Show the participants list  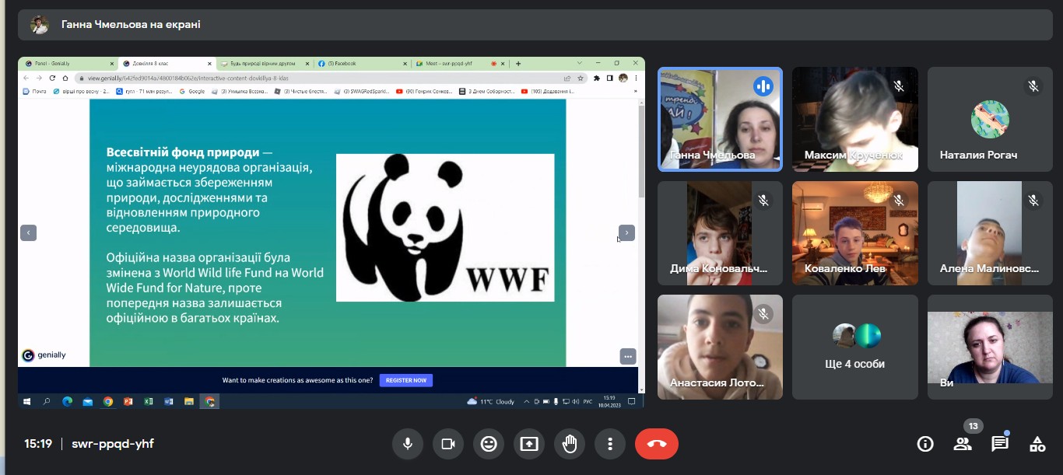click(963, 444)
